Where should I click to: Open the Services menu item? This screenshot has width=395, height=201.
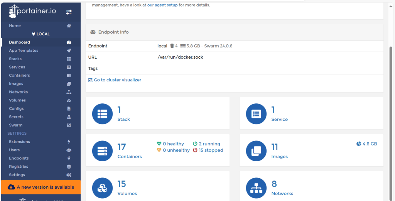point(17,67)
